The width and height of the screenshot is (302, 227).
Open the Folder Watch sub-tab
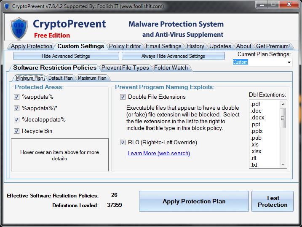171,68
